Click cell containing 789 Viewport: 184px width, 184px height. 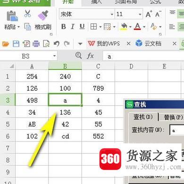98,88
